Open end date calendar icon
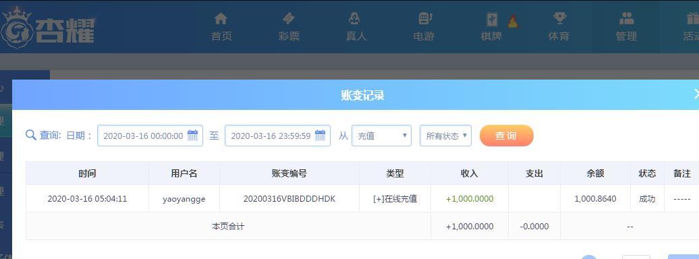This screenshot has width=699, height=259. (320, 136)
